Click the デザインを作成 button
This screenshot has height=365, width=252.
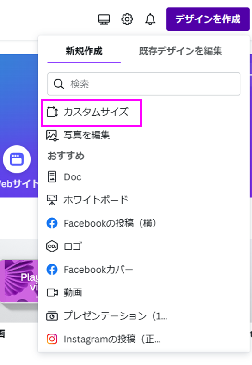click(x=208, y=19)
